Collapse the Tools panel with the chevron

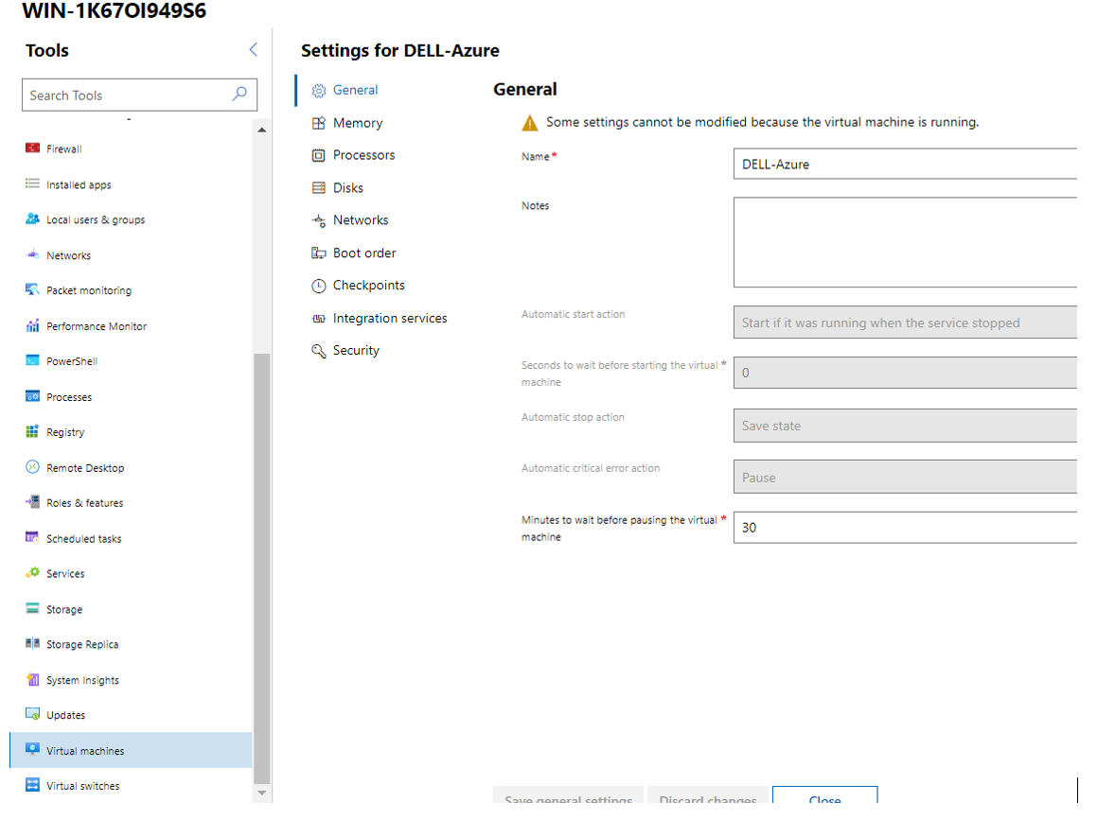(254, 49)
